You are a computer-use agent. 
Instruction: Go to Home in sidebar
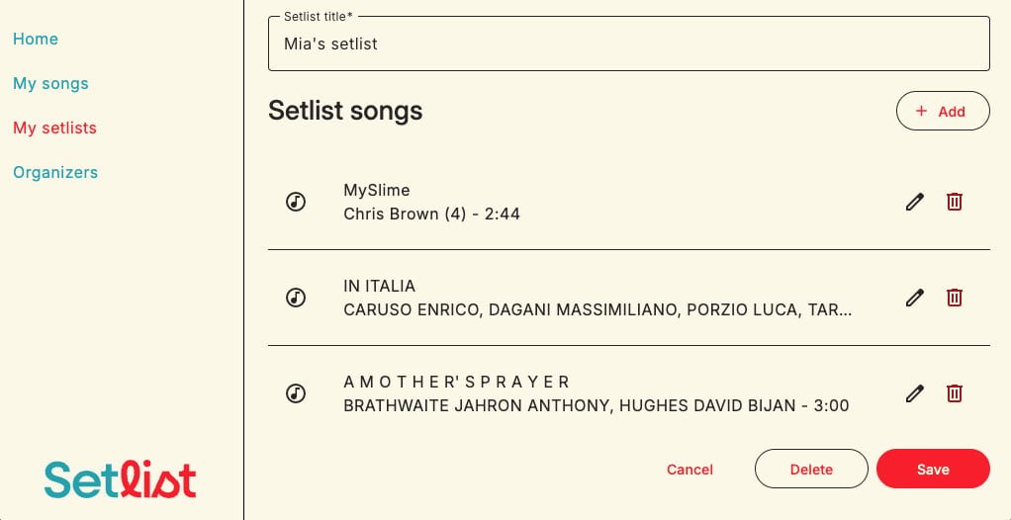coord(36,40)
